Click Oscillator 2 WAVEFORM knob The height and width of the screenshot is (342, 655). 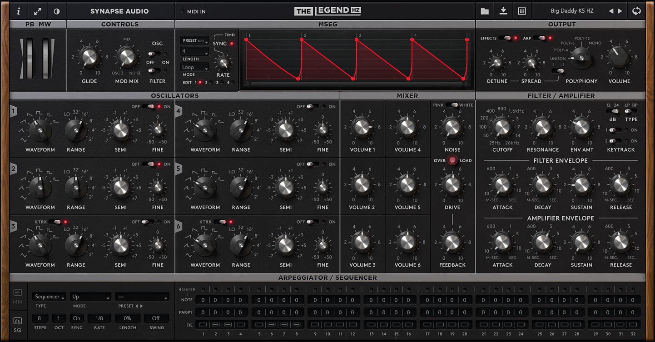pyautogui.click(x=40, y=187)
